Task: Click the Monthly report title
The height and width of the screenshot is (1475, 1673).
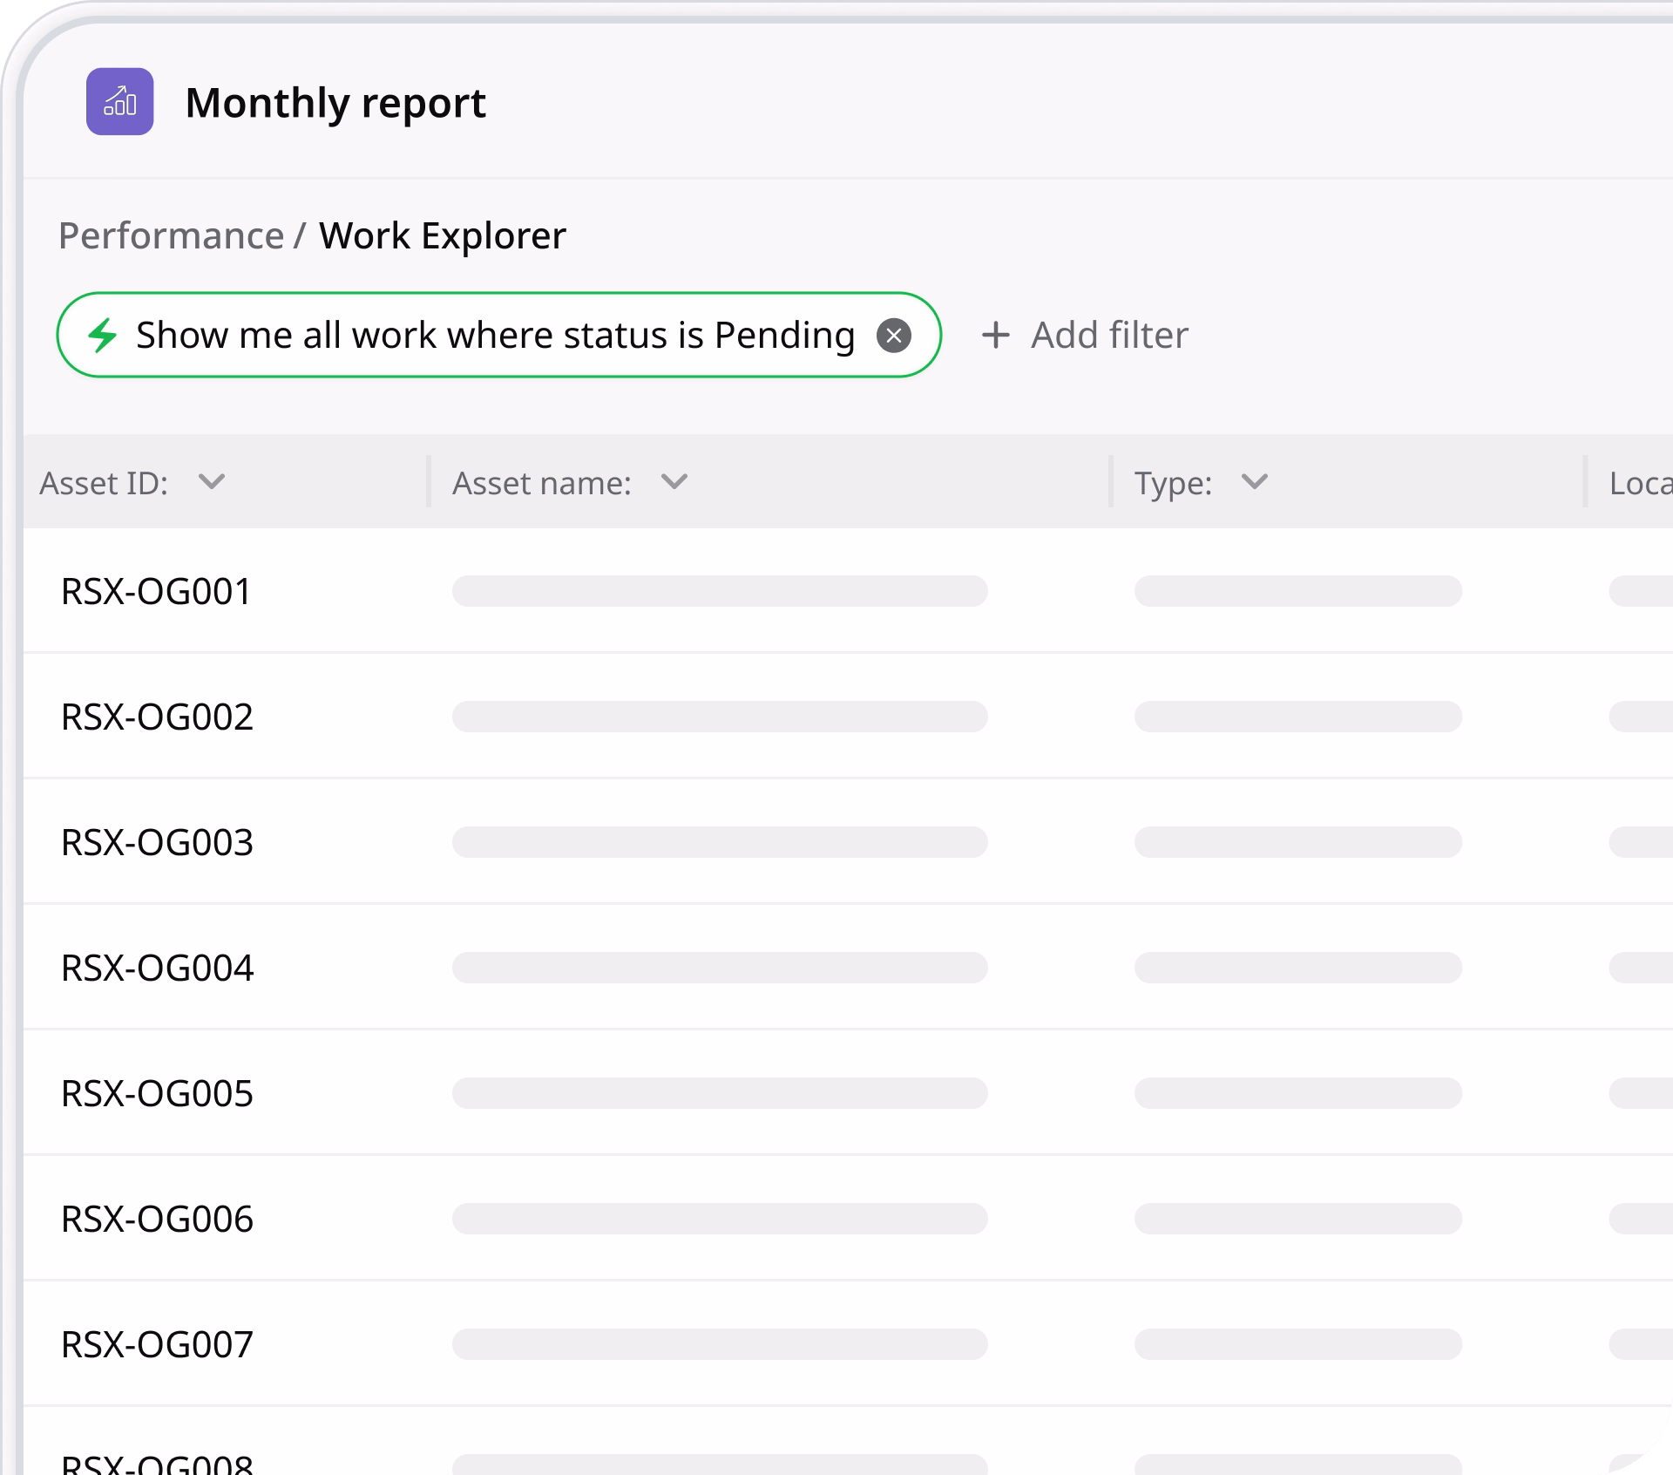Action: pos(335,103)
